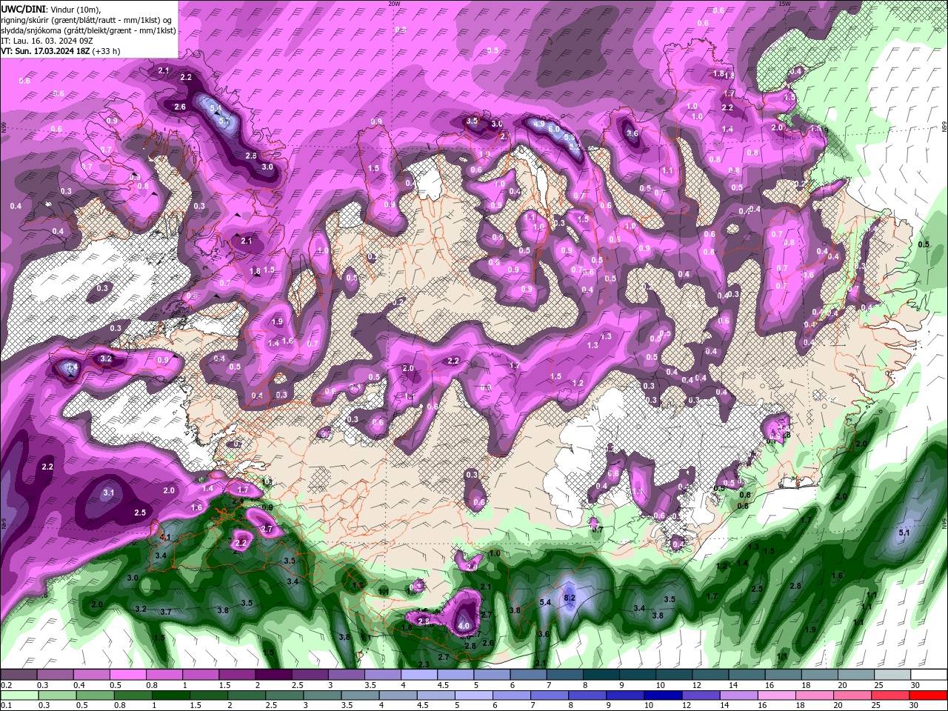Viewport: 948px width, 711px height.
Task: Pick the snow-scale swatch labeled 4.5
Action: coord(455,675)
